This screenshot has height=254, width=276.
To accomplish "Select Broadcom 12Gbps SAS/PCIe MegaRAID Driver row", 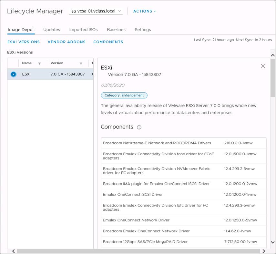I will (184, 242).
